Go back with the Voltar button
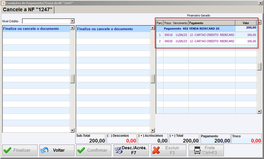Image resolution: width=264 pixels, height=159 pixels. [x=57, y=150]
